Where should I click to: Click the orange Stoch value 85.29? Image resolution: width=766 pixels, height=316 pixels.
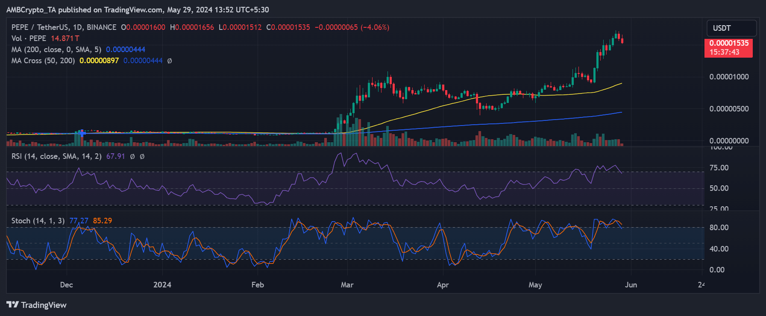103,221
